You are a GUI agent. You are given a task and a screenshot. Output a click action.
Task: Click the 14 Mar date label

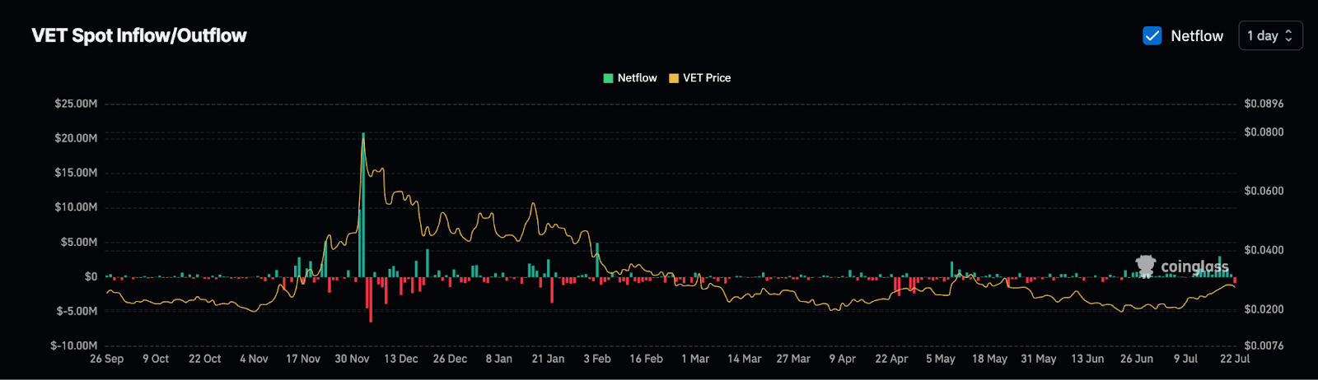[x=745, y=359]
